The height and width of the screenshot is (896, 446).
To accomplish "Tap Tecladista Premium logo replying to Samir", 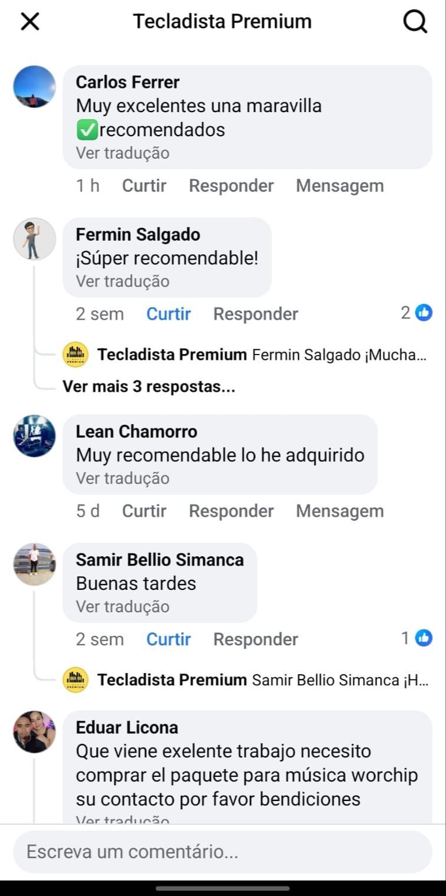I will (x=75, y=680).
